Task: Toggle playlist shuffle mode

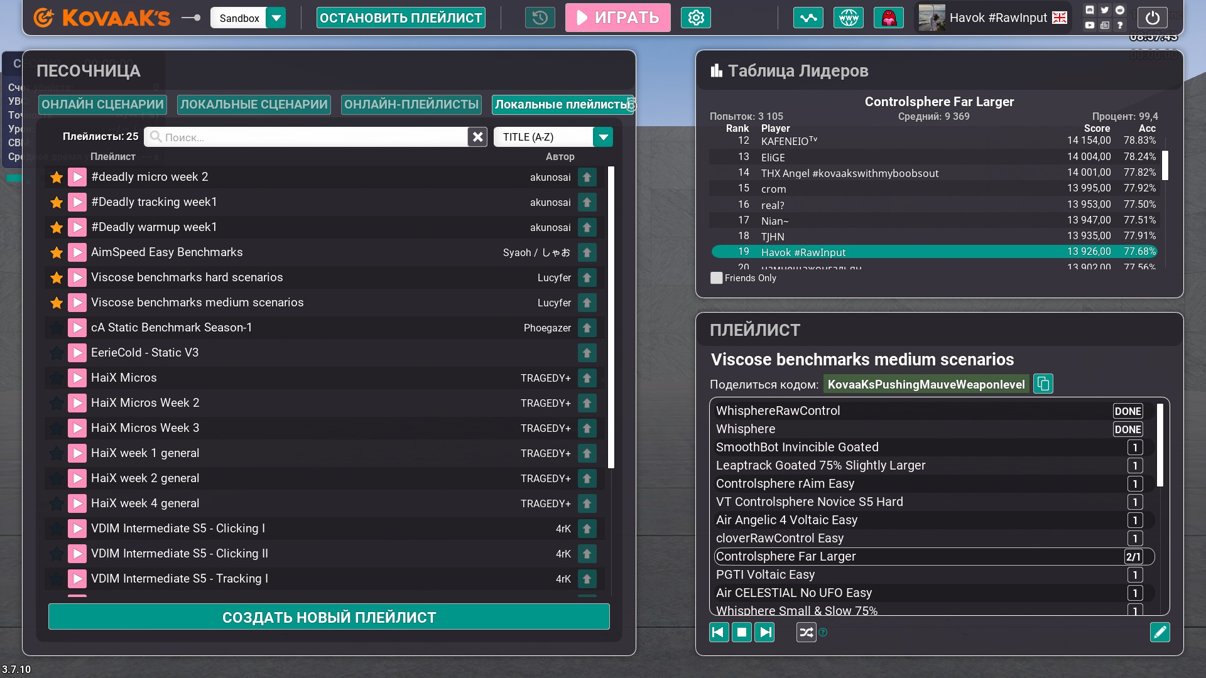Action: [x=806, y=632]
